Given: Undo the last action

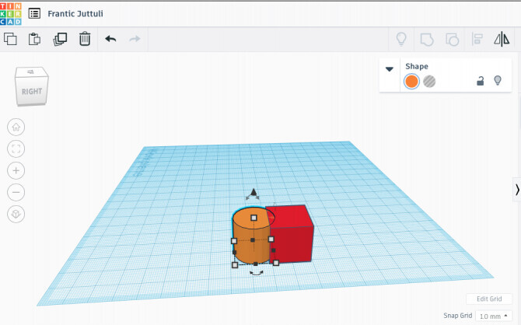Looking at the screenshot, I should tap(110, 39).
